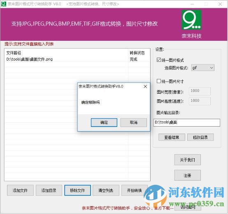Click the 图片宽度(像素) input field
Image resolution: width=228 pixels, height=214 pixels.
tap(200, 91)
